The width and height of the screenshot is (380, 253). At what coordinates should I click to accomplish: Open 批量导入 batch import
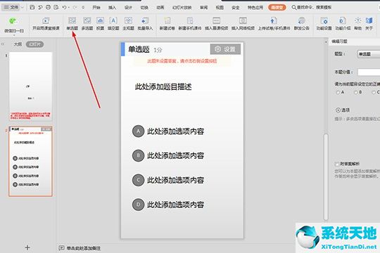click(x=145, y=24)
